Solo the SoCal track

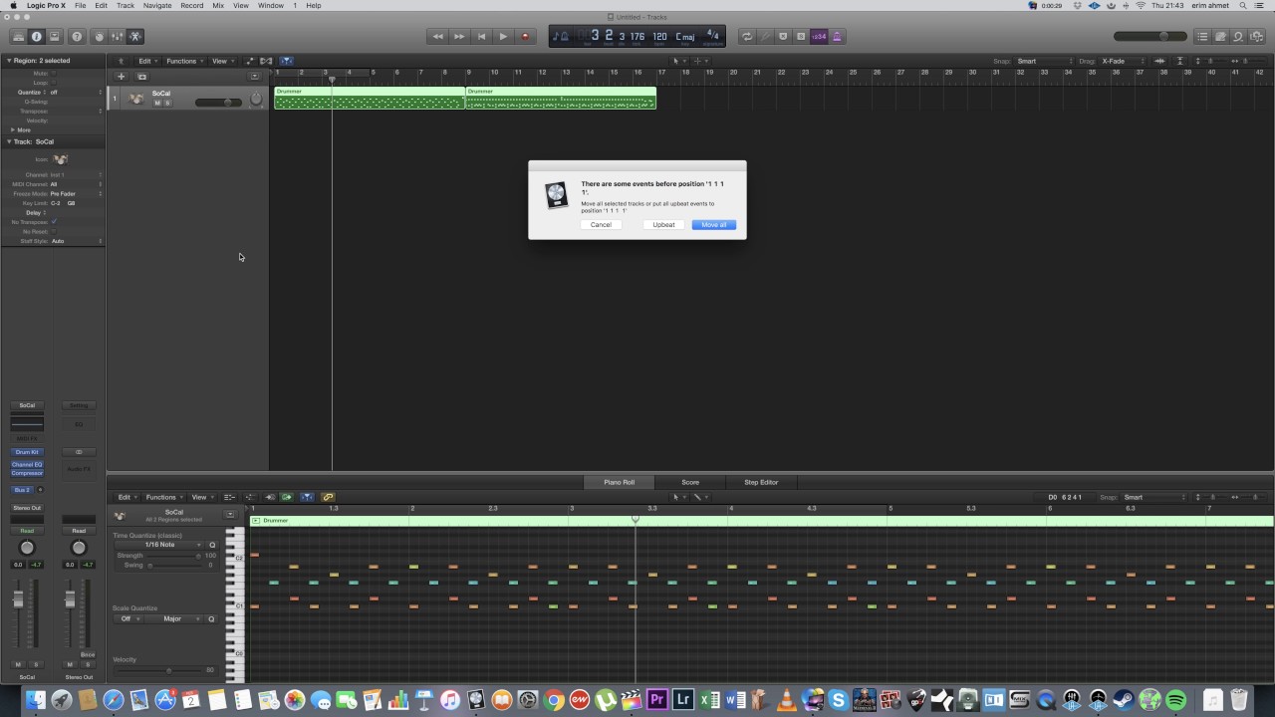tap(166, 103)
